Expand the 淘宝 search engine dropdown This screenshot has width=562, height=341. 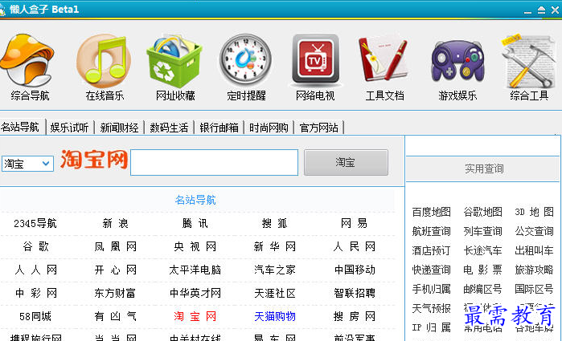click(27, 164)
